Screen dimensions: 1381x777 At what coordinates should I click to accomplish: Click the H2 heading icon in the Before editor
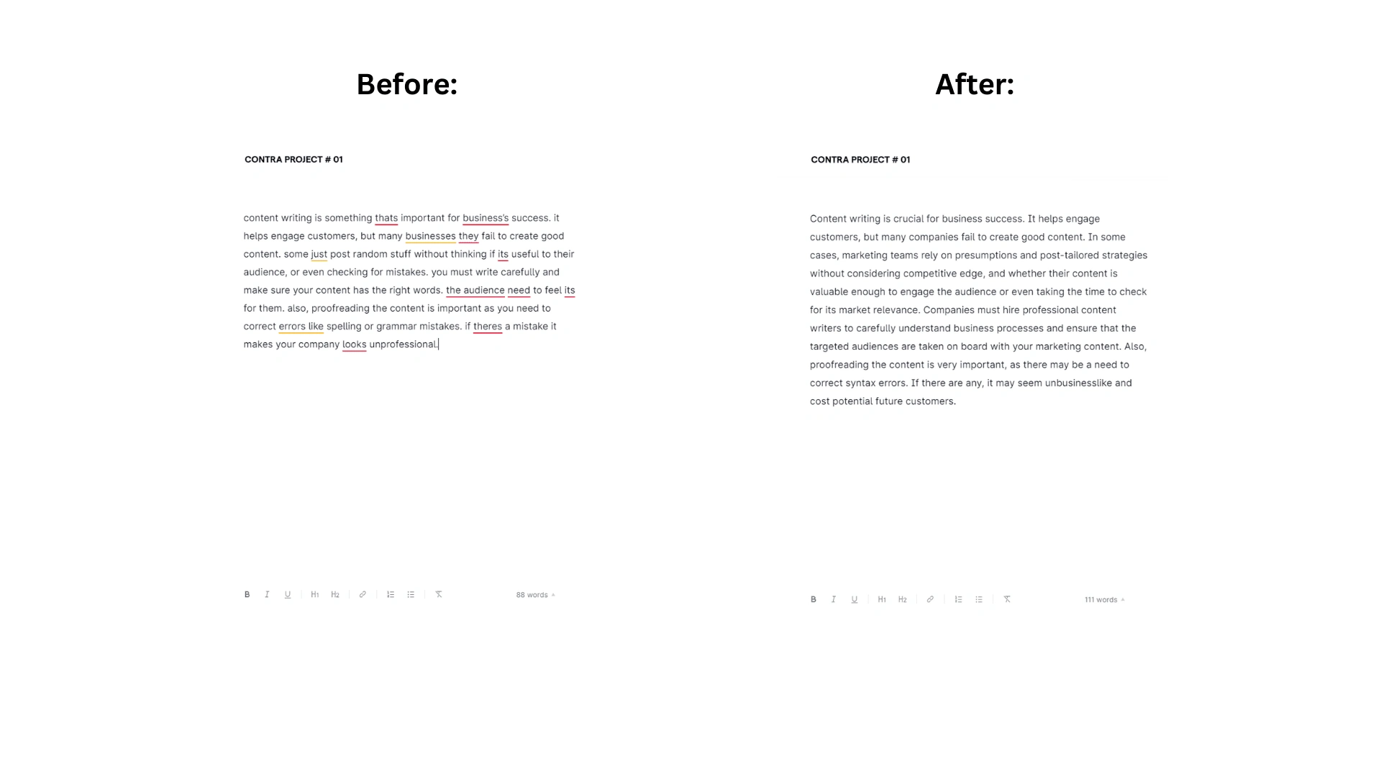point(336,594)
